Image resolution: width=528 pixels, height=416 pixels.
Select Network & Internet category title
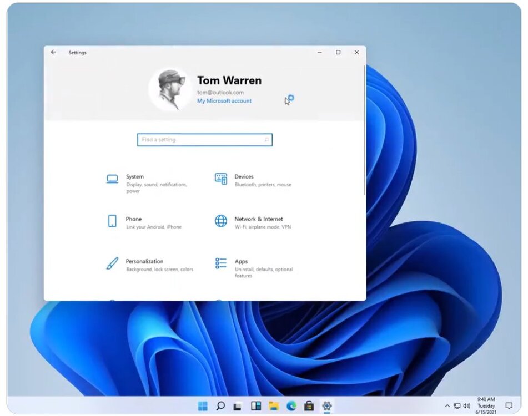[259, 219]
